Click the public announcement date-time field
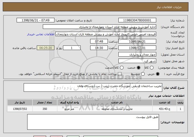 click(36, 20)
